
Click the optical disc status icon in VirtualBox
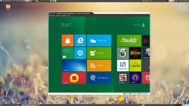[x=126, y=94]
